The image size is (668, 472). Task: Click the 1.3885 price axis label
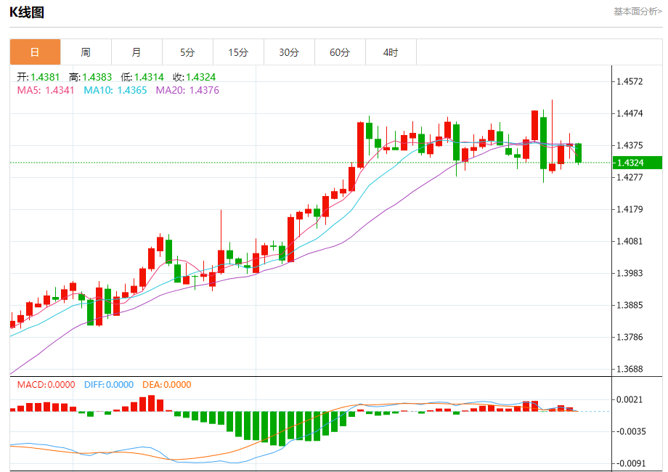point(630,305)
